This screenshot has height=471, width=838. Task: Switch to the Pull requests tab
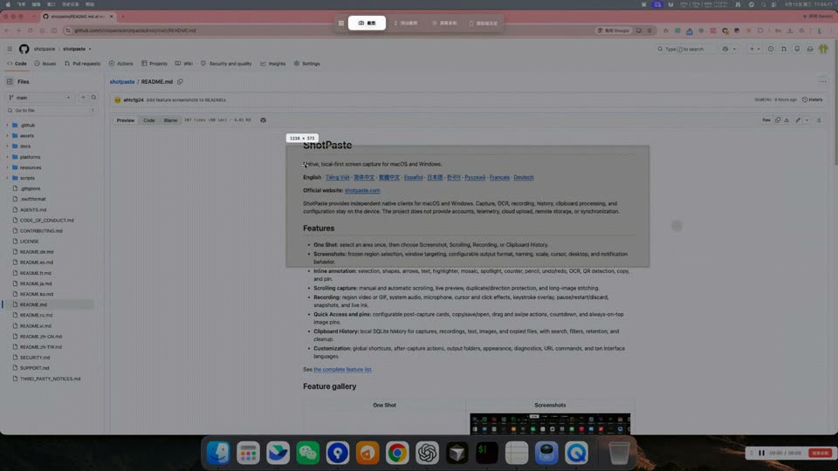tap(82, 64)
